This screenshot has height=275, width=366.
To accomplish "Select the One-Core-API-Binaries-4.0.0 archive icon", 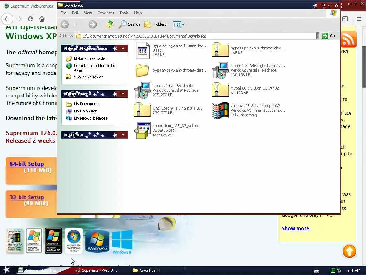I will (x=142, y=110).
